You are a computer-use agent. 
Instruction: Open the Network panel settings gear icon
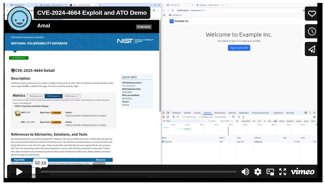click(314, 117)
